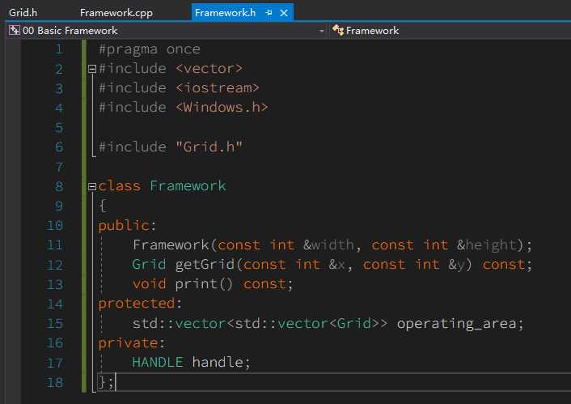The image size is (571, 404).
Task: Place cursor on #pragma once line
Action: click(x=150, y=49)
